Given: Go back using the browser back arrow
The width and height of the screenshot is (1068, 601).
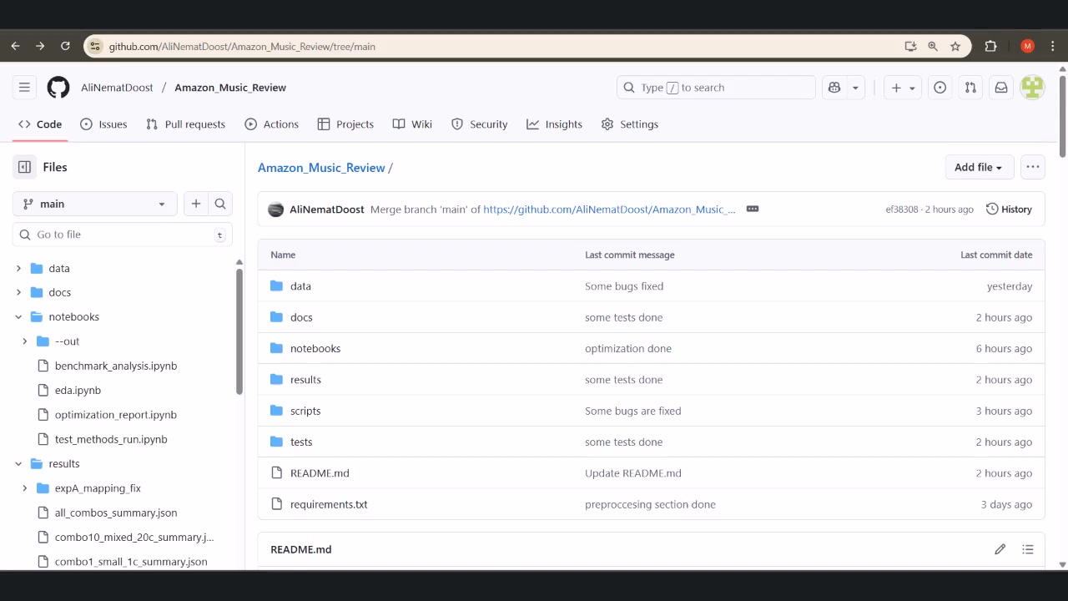Looking at the screenshot, I should (x=15, y=47).
